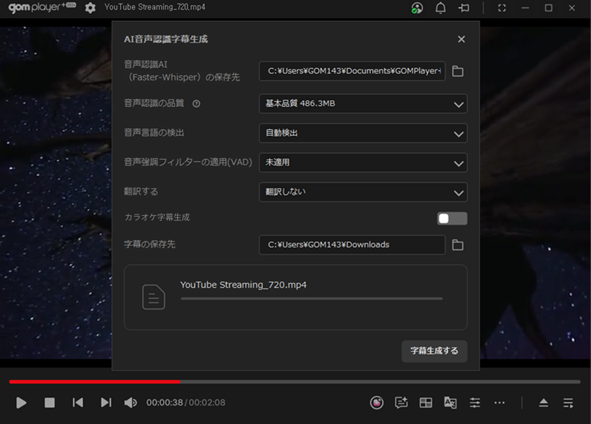Open the VAD filter 未適用 dropdown

coord(363,162)
